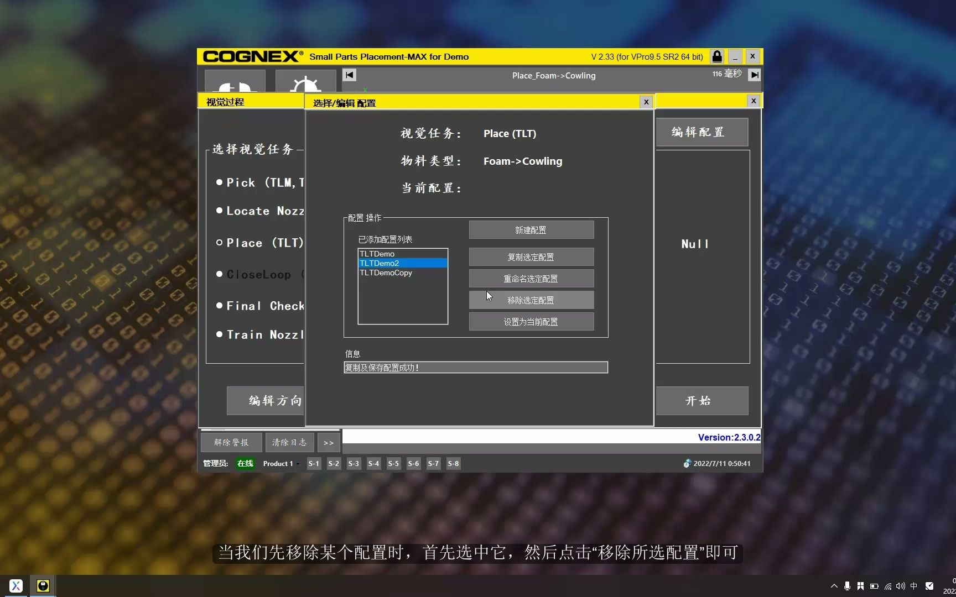Open the Cognex app from the taskbar
Viewport: 956px width, 597px height.
pos(43,585)
